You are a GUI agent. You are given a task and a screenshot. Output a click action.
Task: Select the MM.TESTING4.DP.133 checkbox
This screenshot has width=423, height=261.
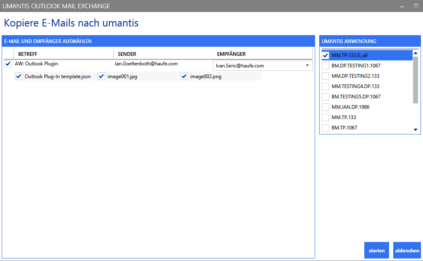coord(325,86)
